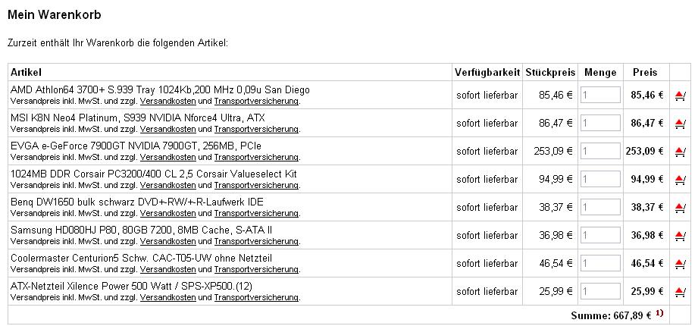
Task: Open Transportversicherung link under MSI K8N Neo4
Action: coord(256,129)
